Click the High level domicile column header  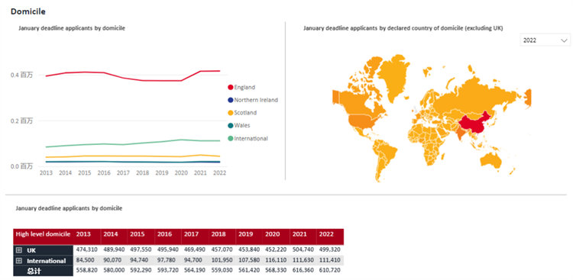pos(43,234)
